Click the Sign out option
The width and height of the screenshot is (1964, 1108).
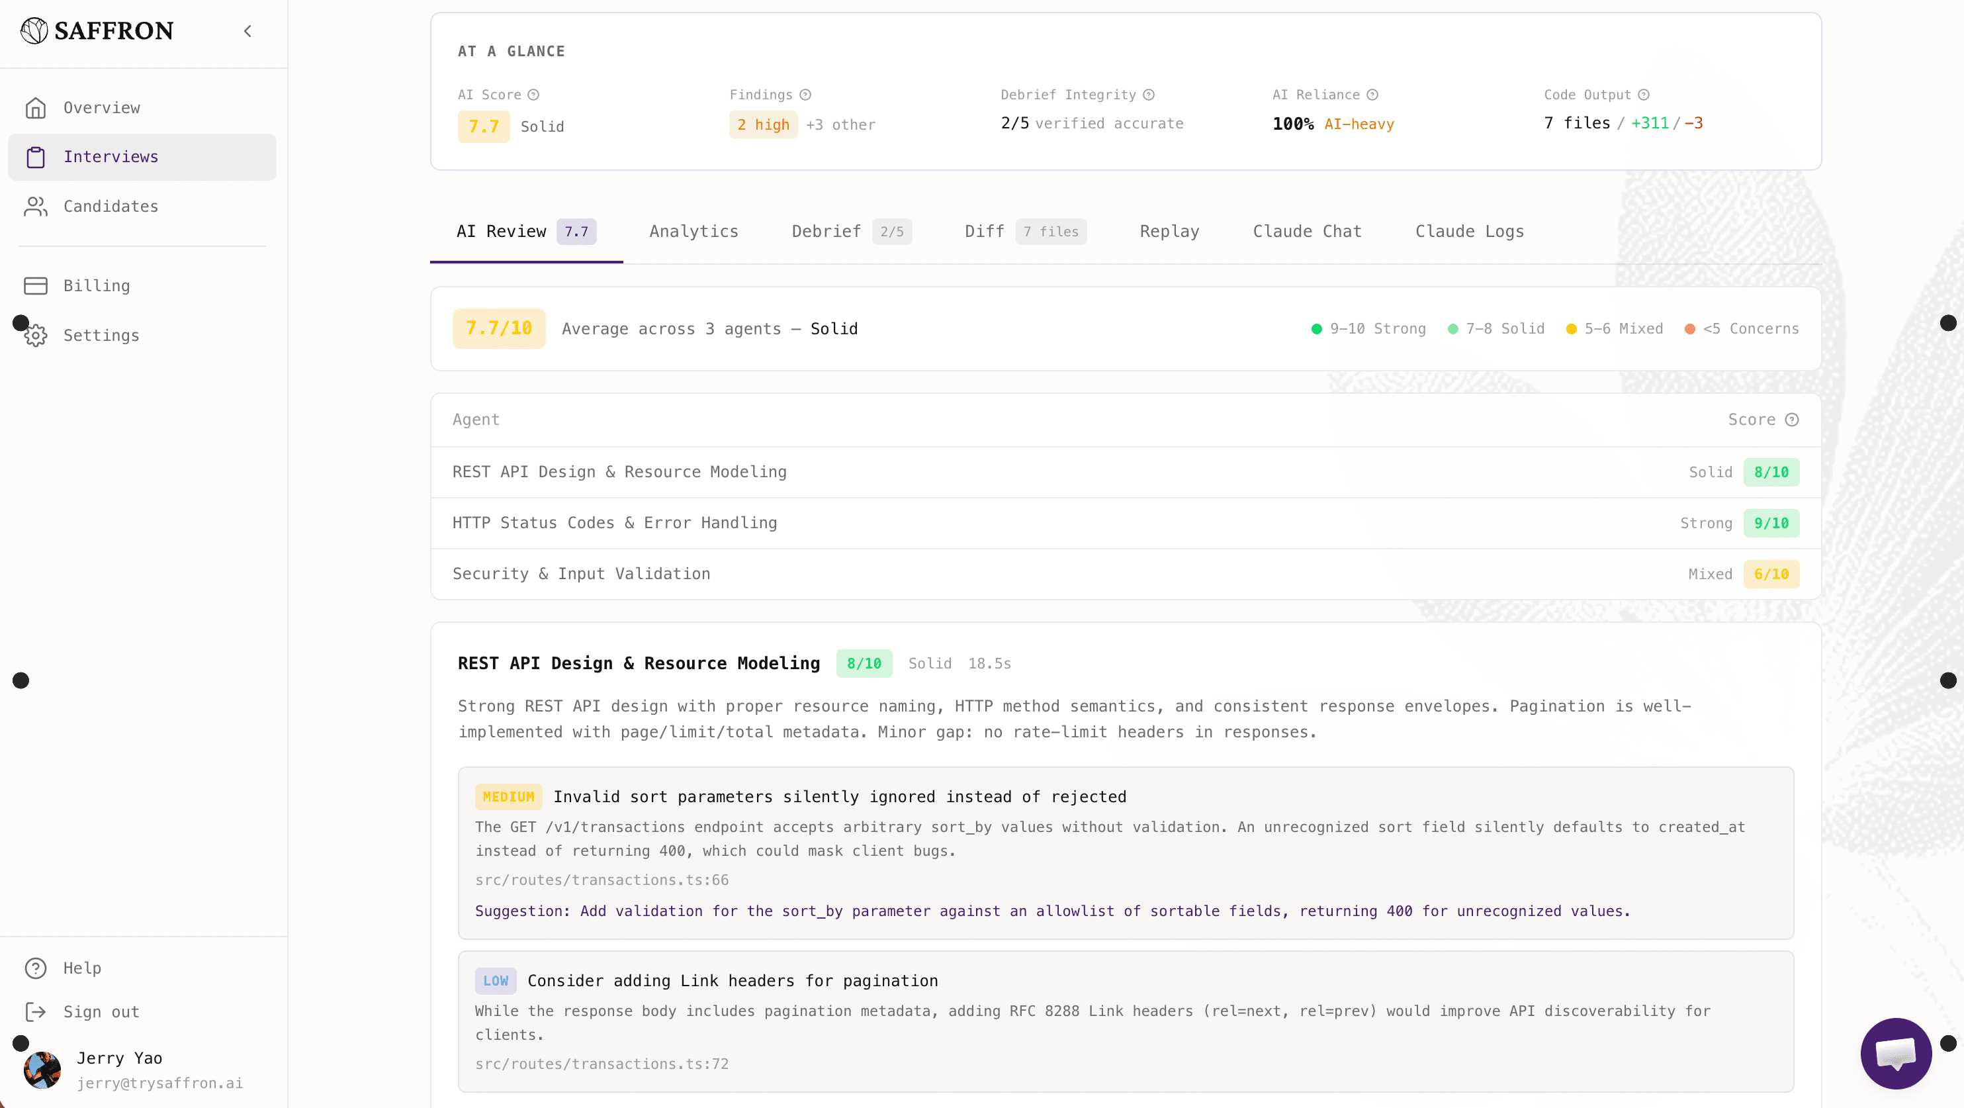point(101,1011)
